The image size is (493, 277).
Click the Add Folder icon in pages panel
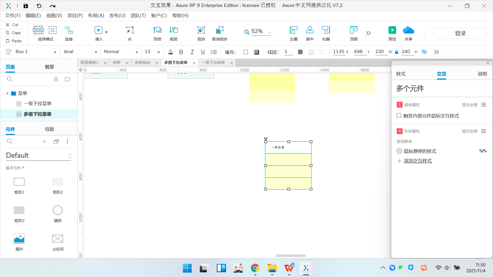click(x=68, y=79)
